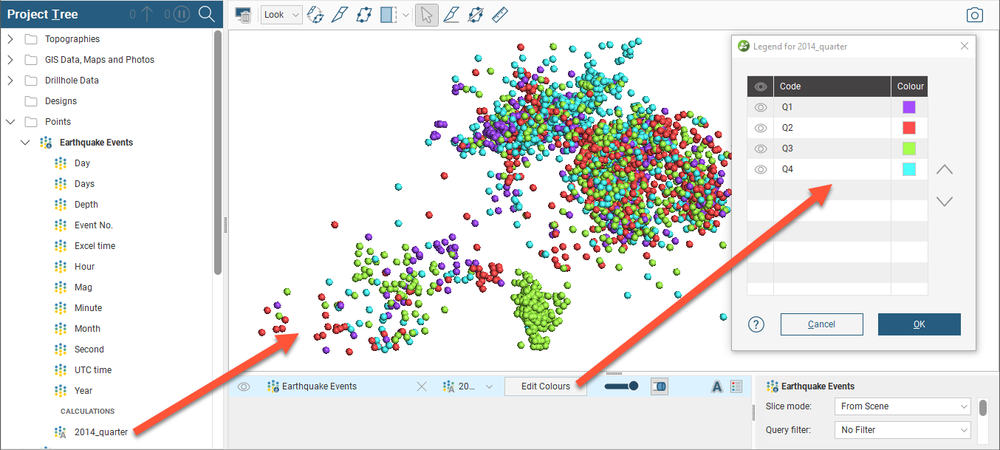Image resolution: width=1000 pixels, height=450 pixels.
Task: Select the Depth column in tree
Action: 86,205
